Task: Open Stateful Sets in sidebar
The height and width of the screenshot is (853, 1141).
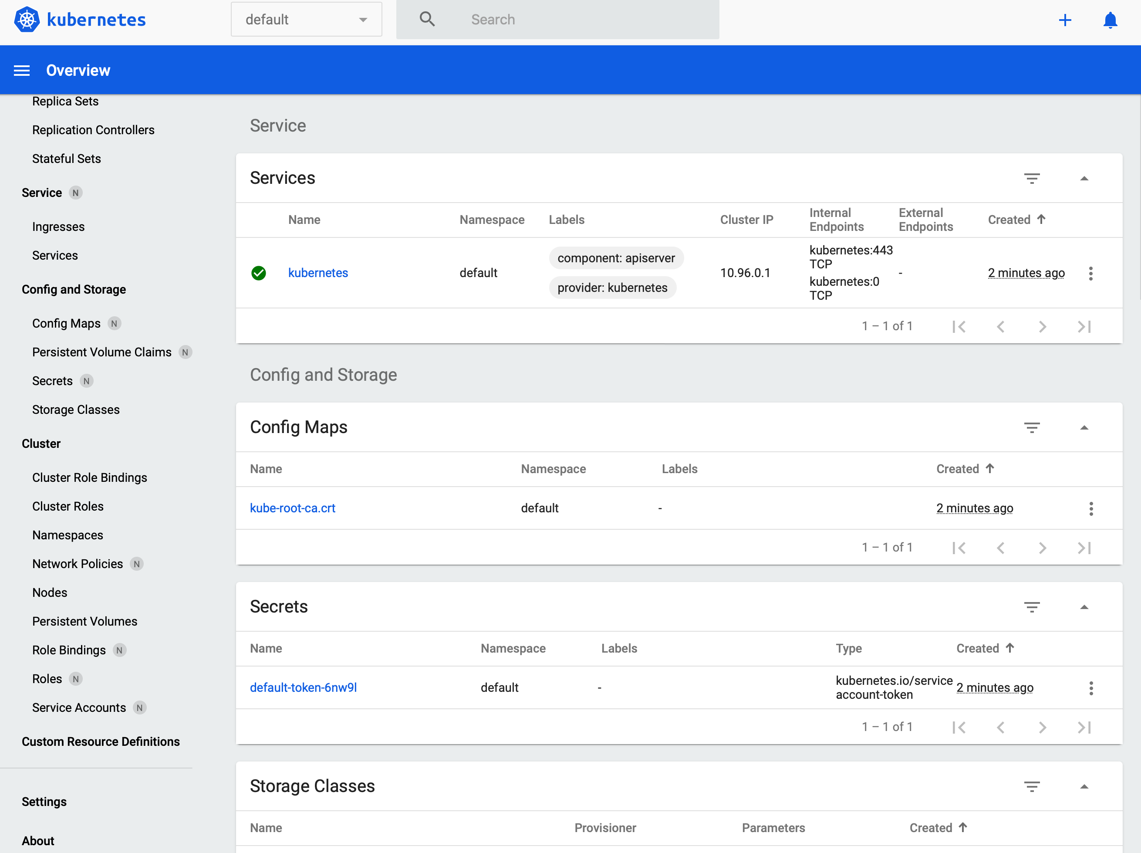Action: click(67, 159)
